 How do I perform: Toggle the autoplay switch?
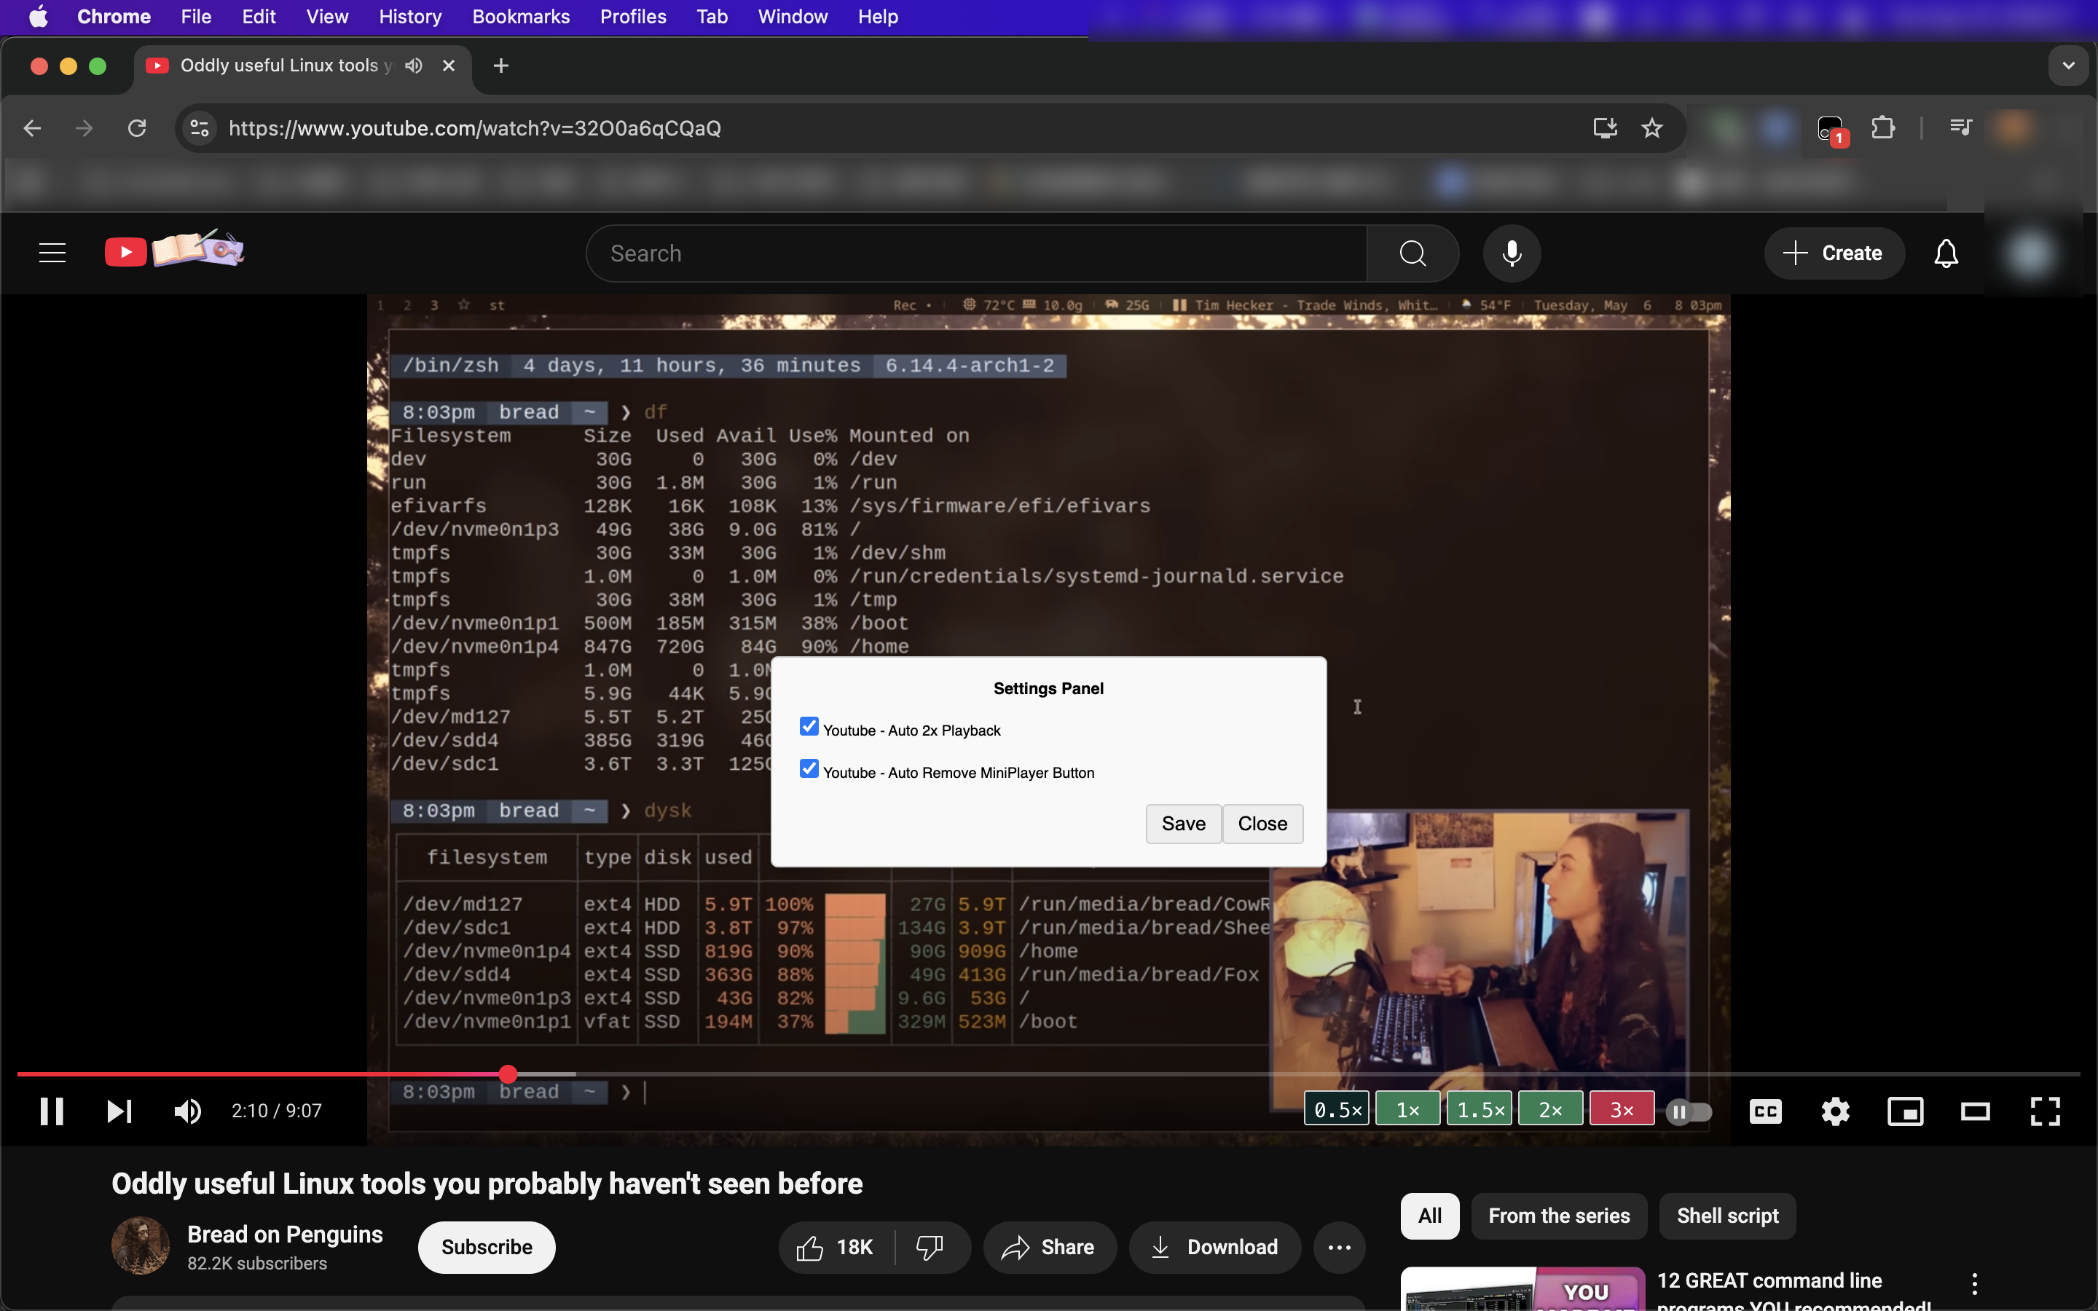pyautogui.click(x=1688, y=1111)
